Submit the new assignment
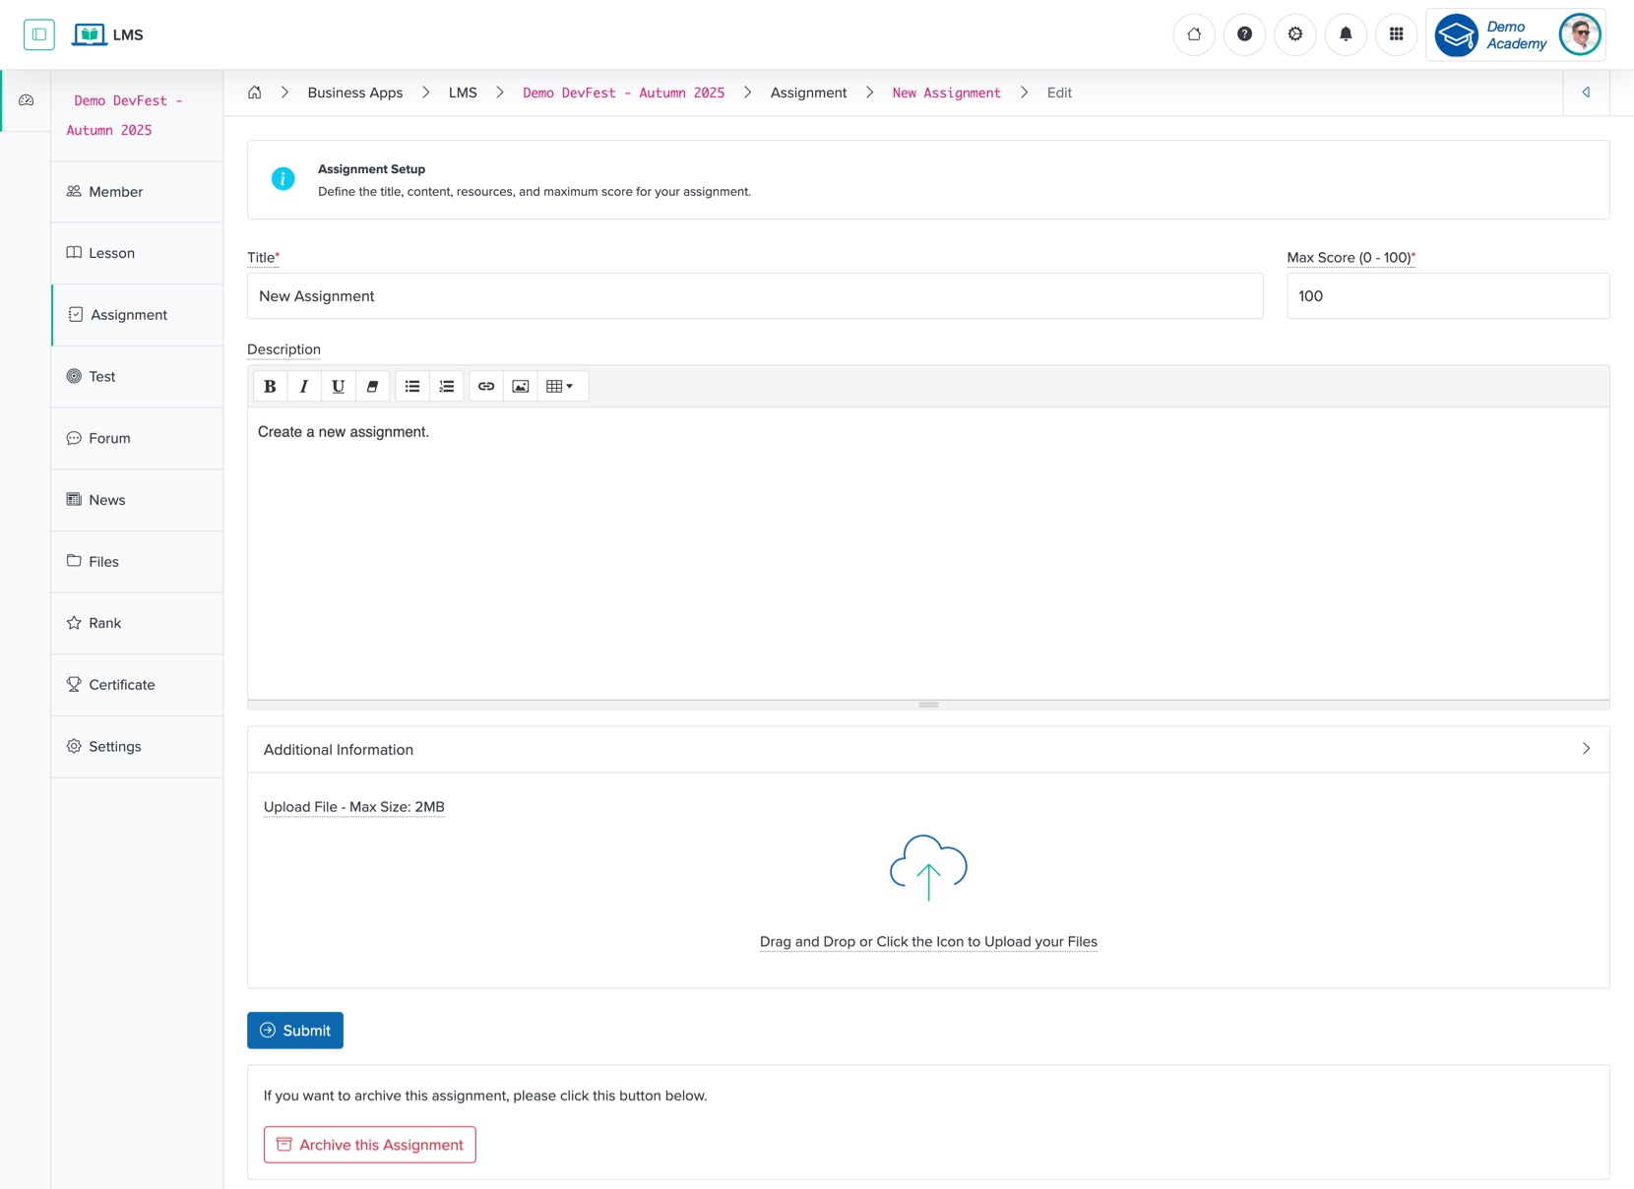 (294, 1030)
